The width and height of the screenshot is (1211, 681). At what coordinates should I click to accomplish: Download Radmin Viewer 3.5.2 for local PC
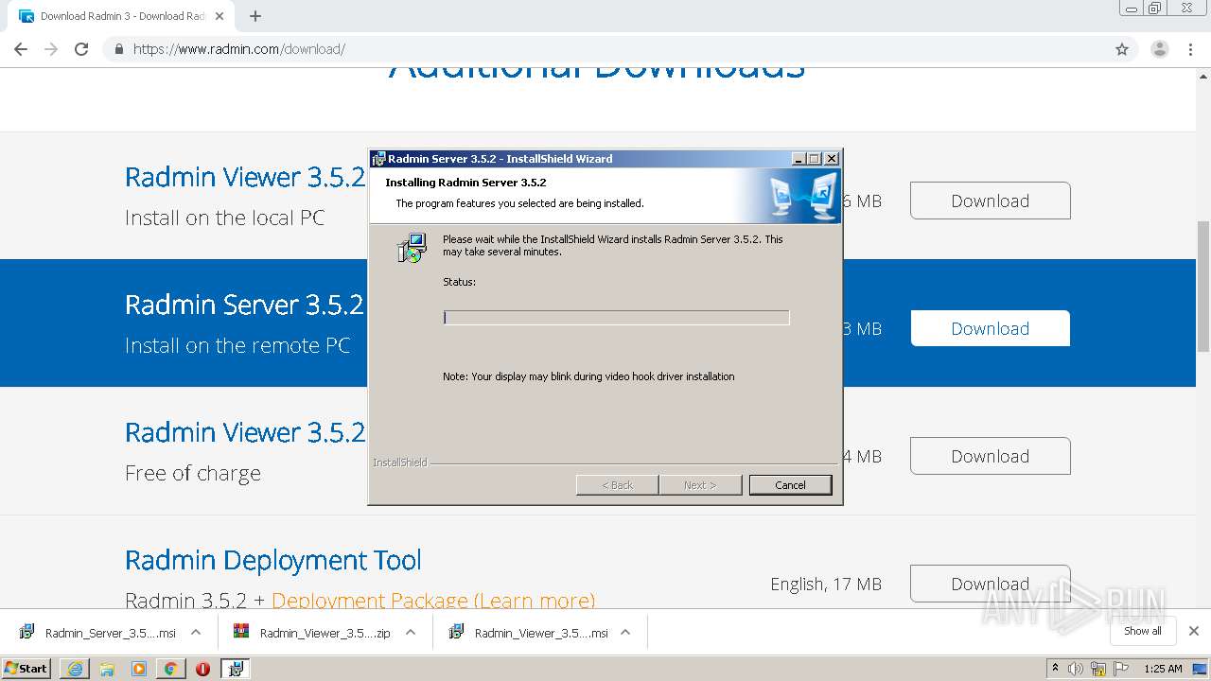(990, 201)
